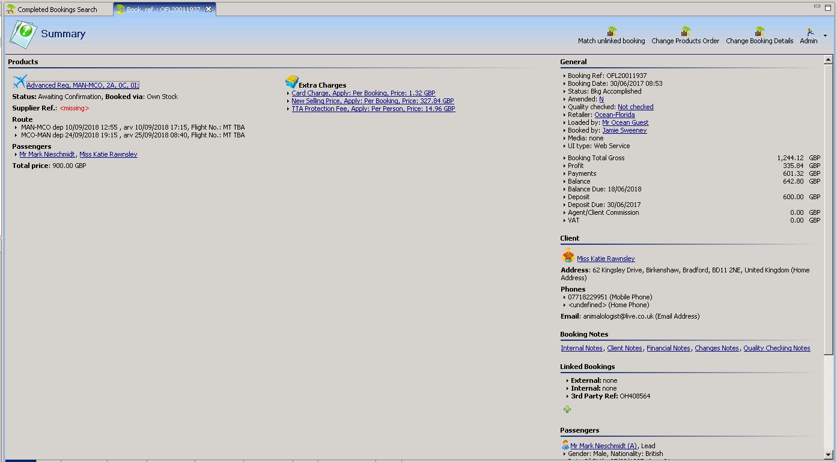The height and width of the screenshot is (462, 837).
Task: Open the Admin dropdown arrow
Action: click(x=825, y=35)
